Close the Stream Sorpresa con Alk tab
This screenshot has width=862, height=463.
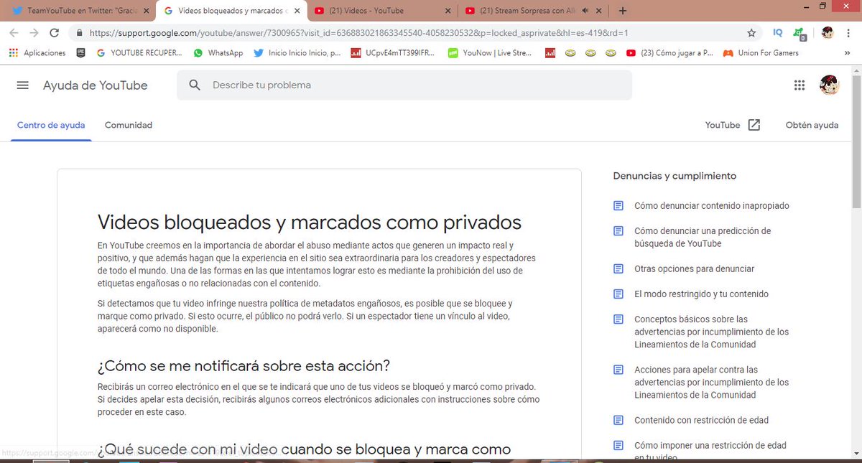(599, 11)
